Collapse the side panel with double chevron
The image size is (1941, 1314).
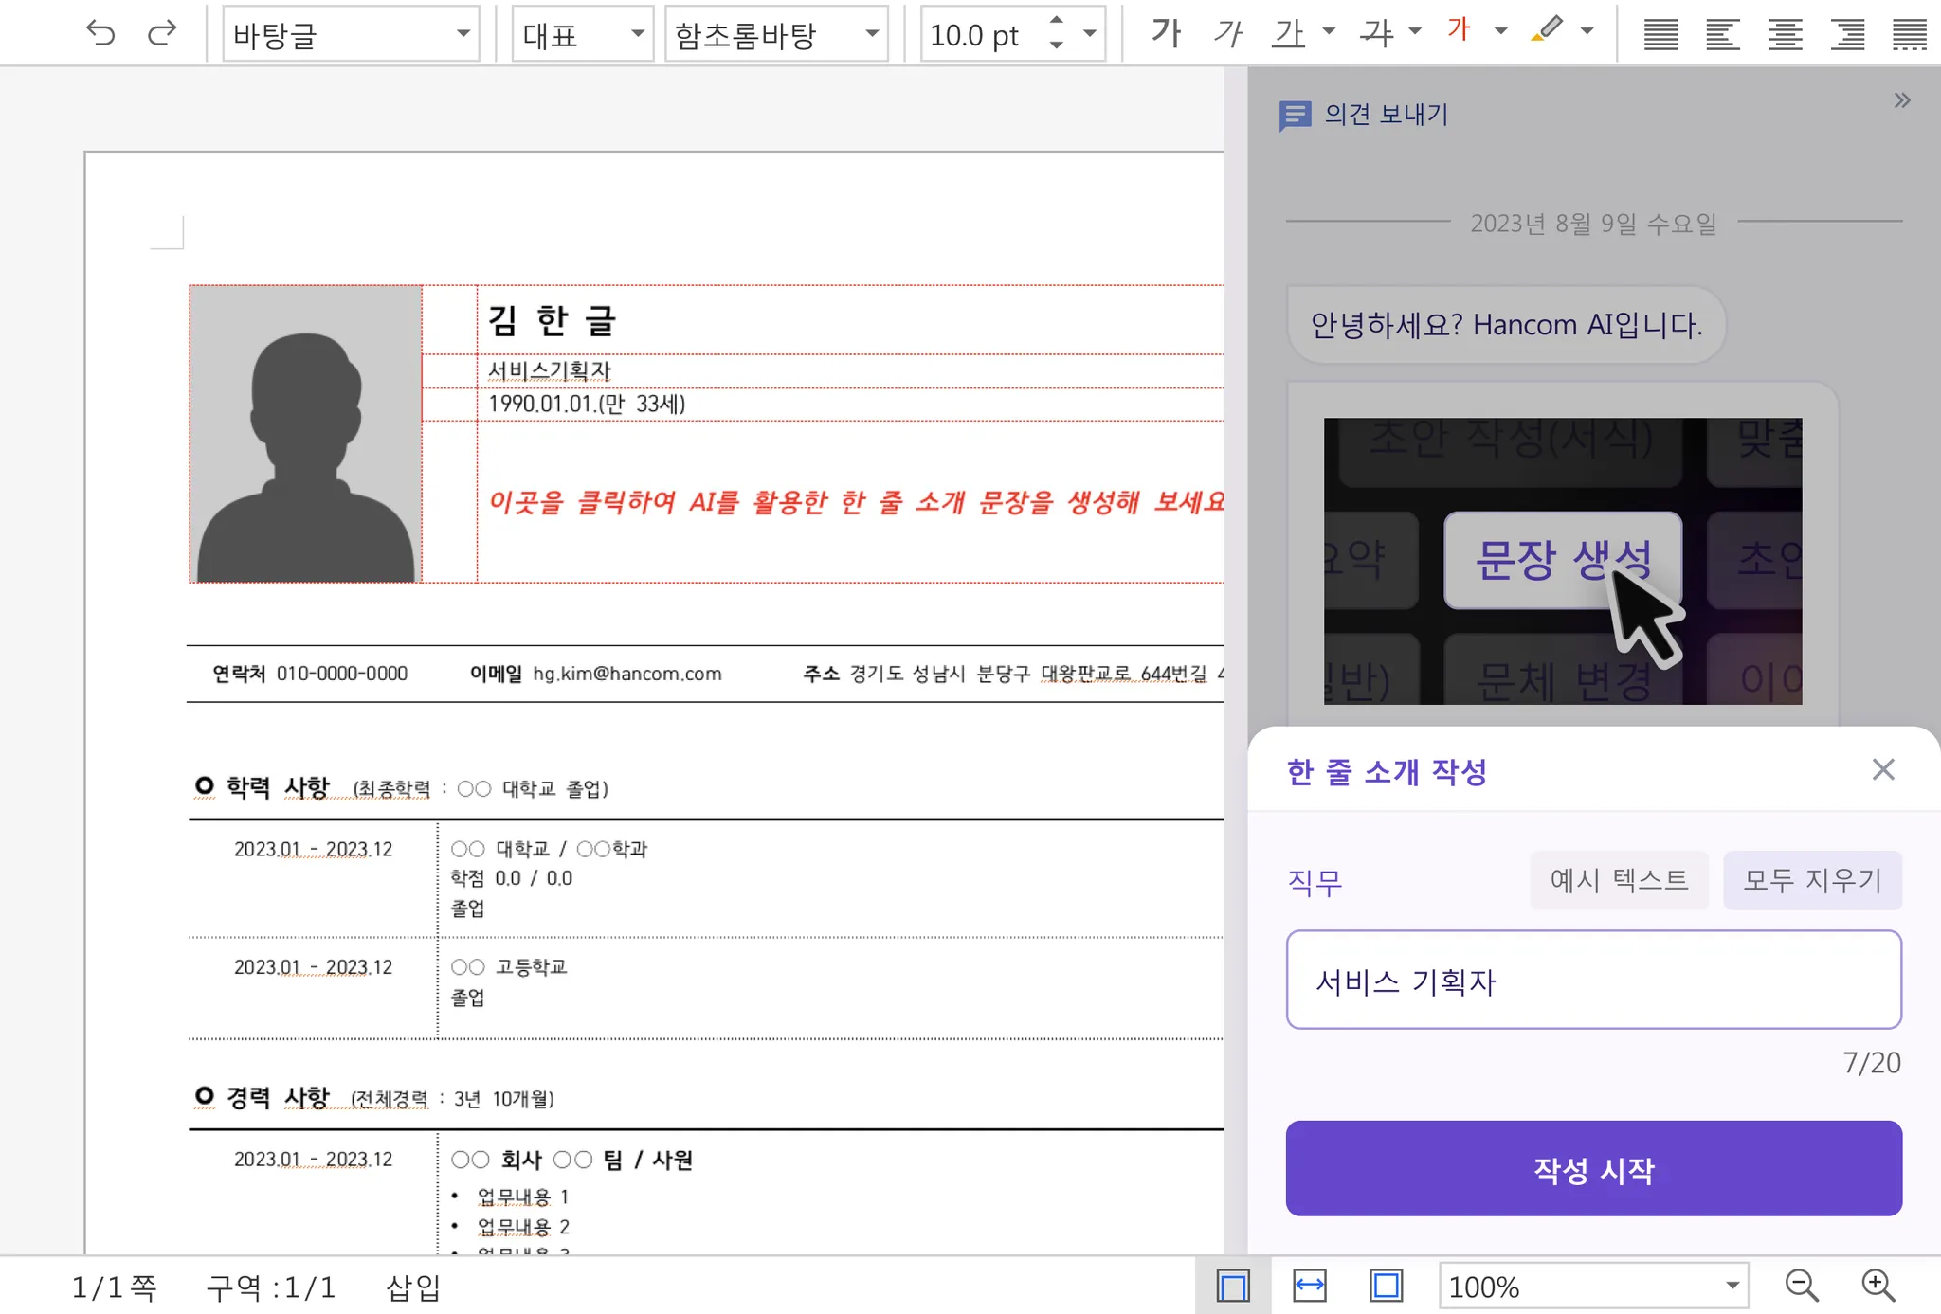(x=1901, y=100)
